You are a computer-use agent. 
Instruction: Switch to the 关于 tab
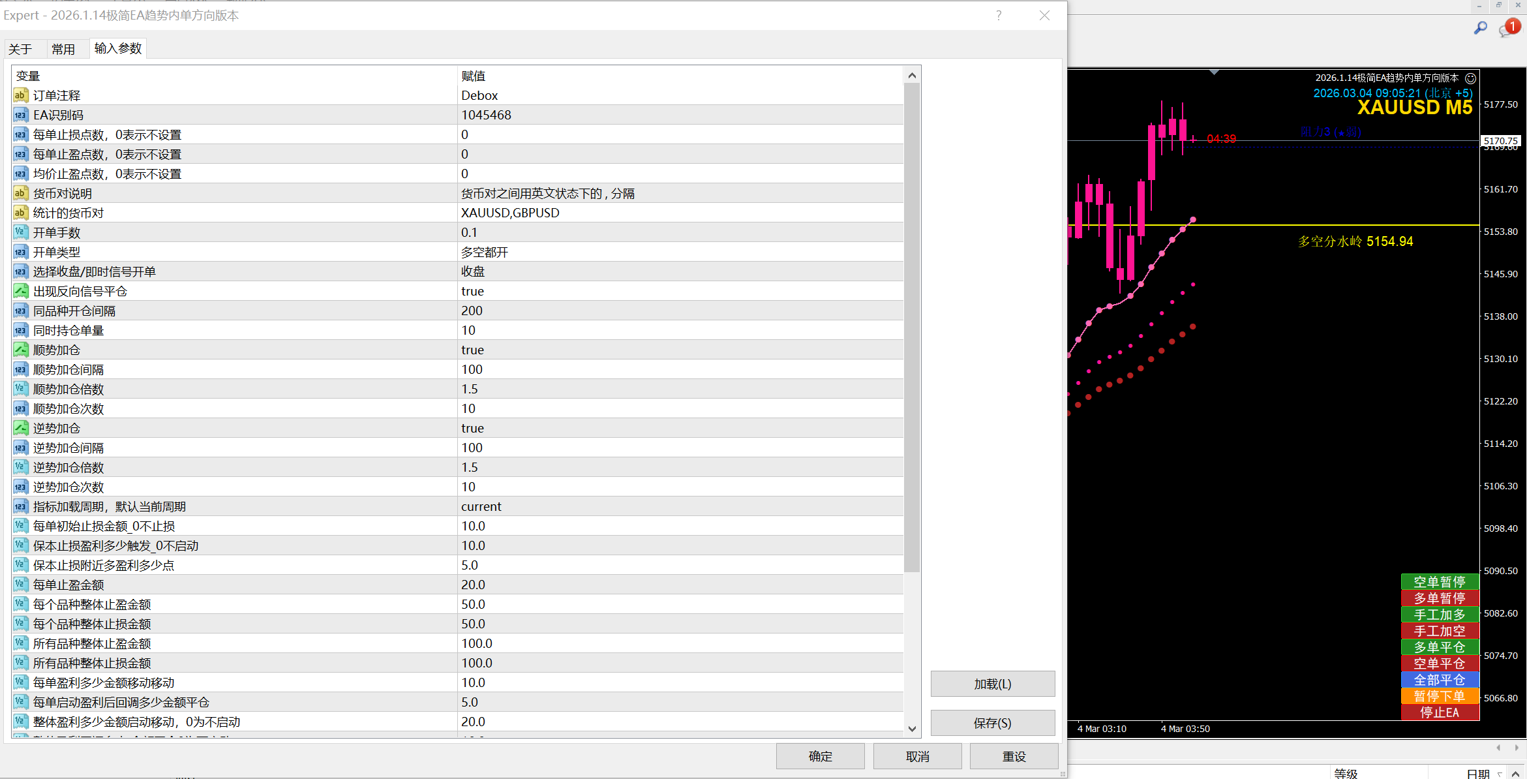[x=20, y=50]
